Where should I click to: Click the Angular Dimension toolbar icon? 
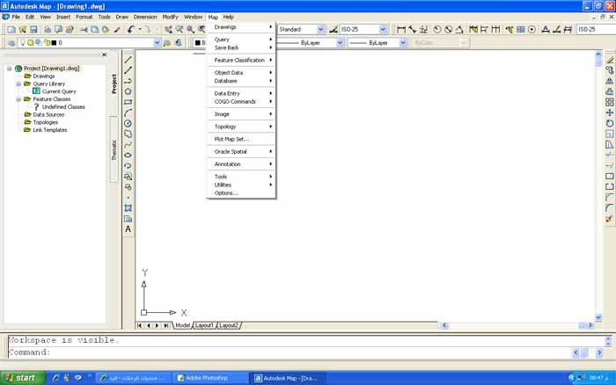pos(459,29)
